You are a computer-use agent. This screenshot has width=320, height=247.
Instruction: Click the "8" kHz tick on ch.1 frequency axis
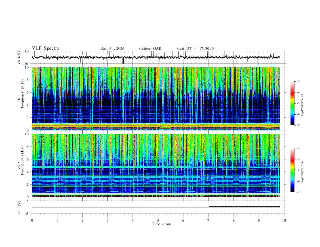tap(28, 80)
